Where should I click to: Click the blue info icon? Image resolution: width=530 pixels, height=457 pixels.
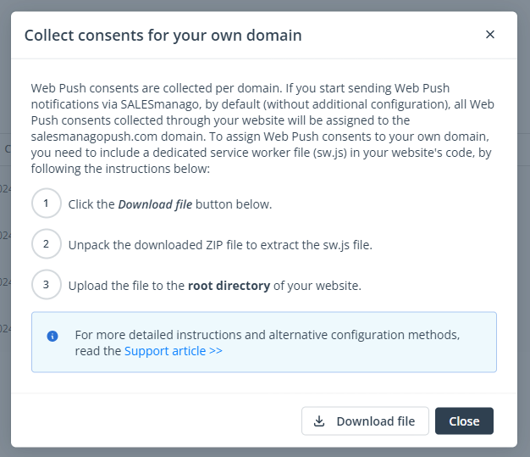pyautogui.click(x=52, y=336)
